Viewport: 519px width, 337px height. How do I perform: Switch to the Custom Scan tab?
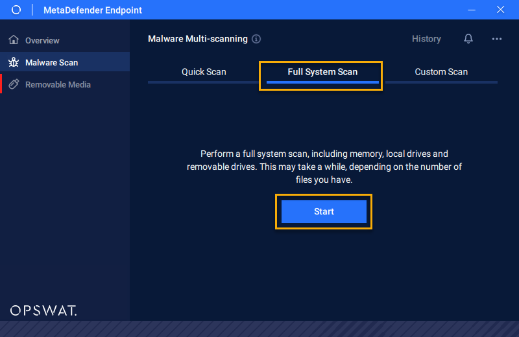click(441, 72)
